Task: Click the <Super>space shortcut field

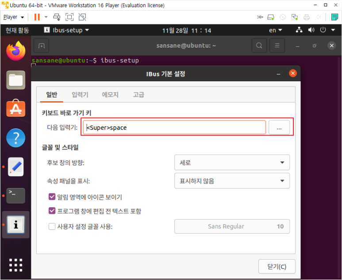Action: (174, 127)
